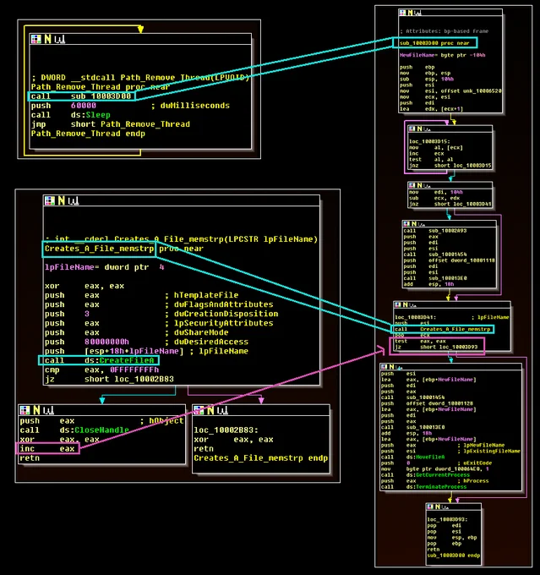Click the node color icon on the CloseHandle node
540x575 pixels.
coord(25,410)
